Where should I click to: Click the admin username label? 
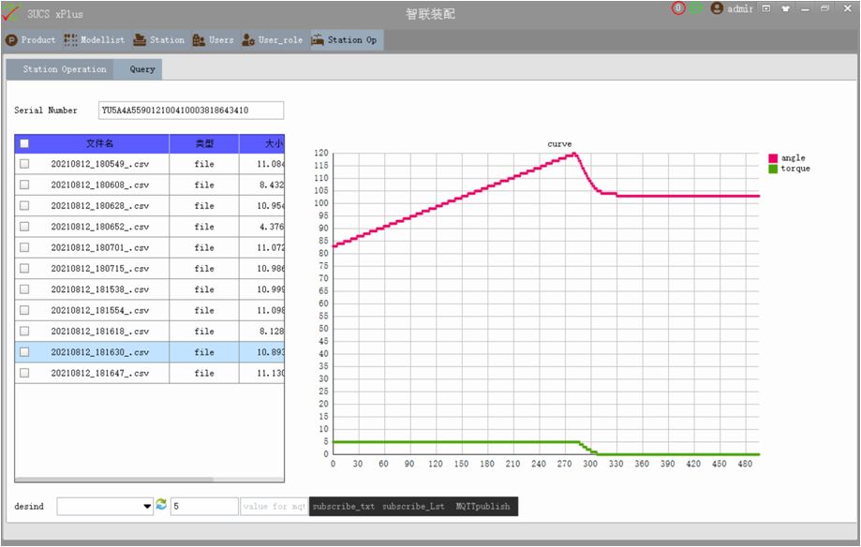(739, 8)
